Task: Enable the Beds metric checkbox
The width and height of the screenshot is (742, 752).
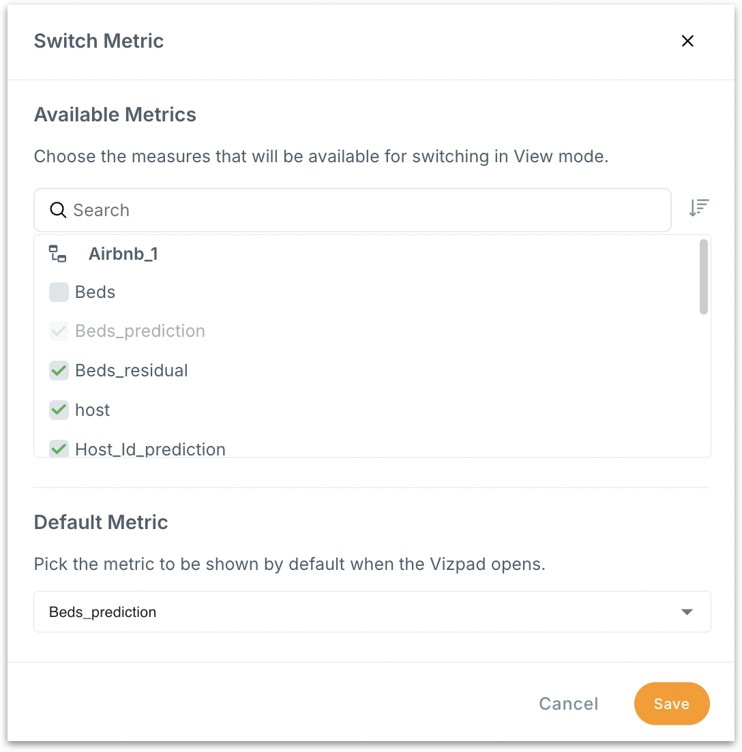Action: [59, 292]
